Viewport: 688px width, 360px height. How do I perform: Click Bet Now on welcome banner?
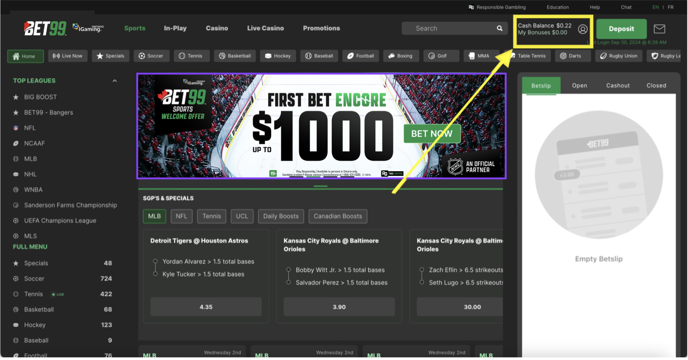pyautogui.click(x=432, y=133)
